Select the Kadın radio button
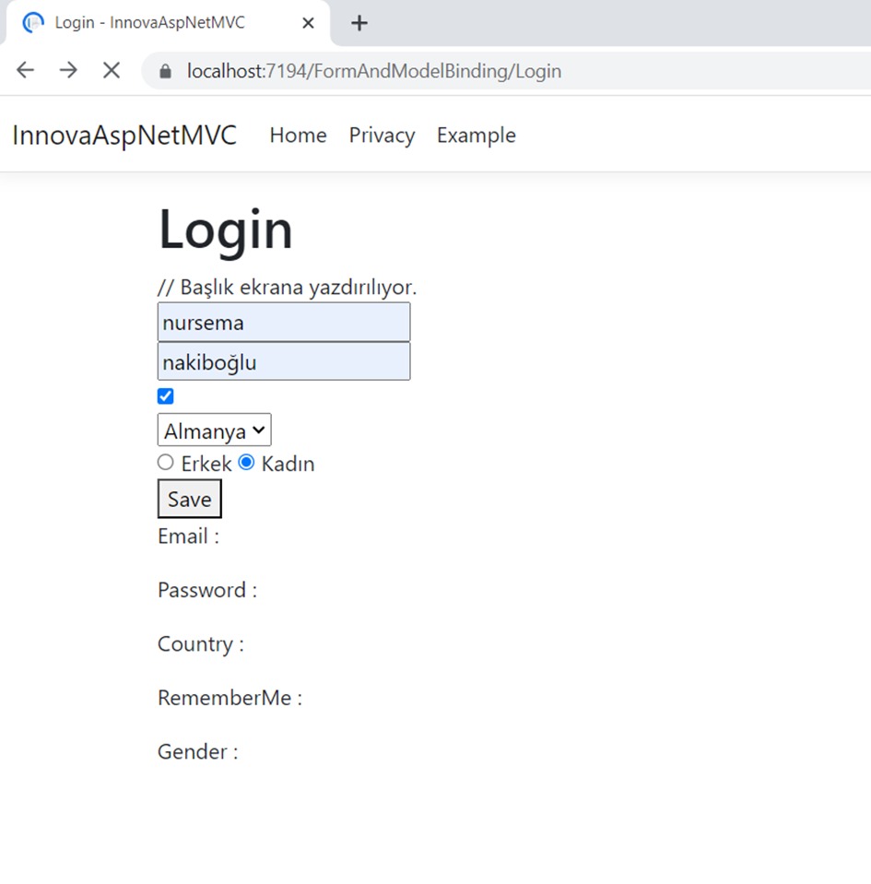871x884 pixels. click(x=246, y=463)
